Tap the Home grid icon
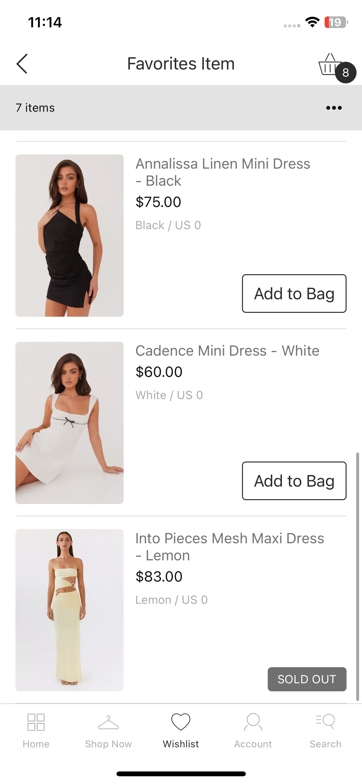The image size is (362, 784). pyautogui.click(x=36, y=722)
